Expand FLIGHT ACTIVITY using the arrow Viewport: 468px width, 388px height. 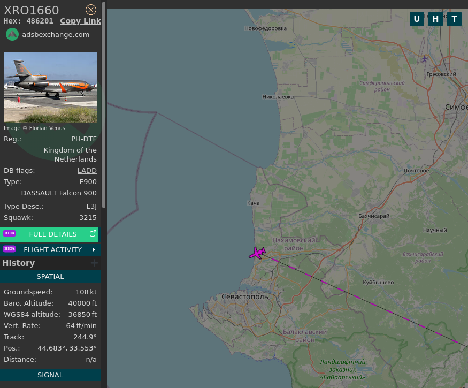pyautogui.click(x=94, y=249)
